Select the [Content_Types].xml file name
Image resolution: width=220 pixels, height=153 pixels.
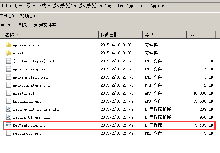click(33, 61)
